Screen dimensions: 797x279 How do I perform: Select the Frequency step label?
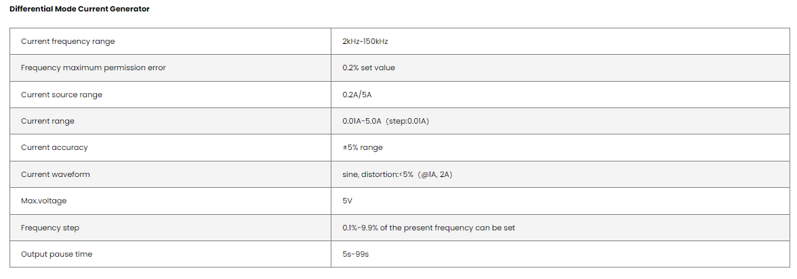(x=50, y=228)
